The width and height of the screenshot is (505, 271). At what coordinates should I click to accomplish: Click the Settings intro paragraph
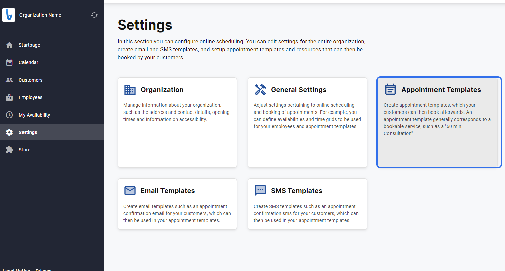(x=241, y=50)
